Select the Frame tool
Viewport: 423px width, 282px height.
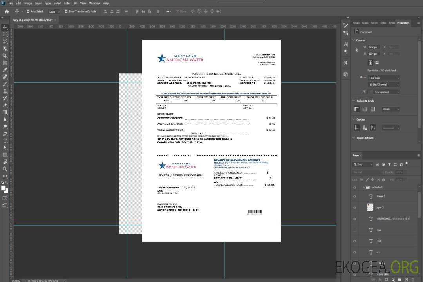click(5, 63)
